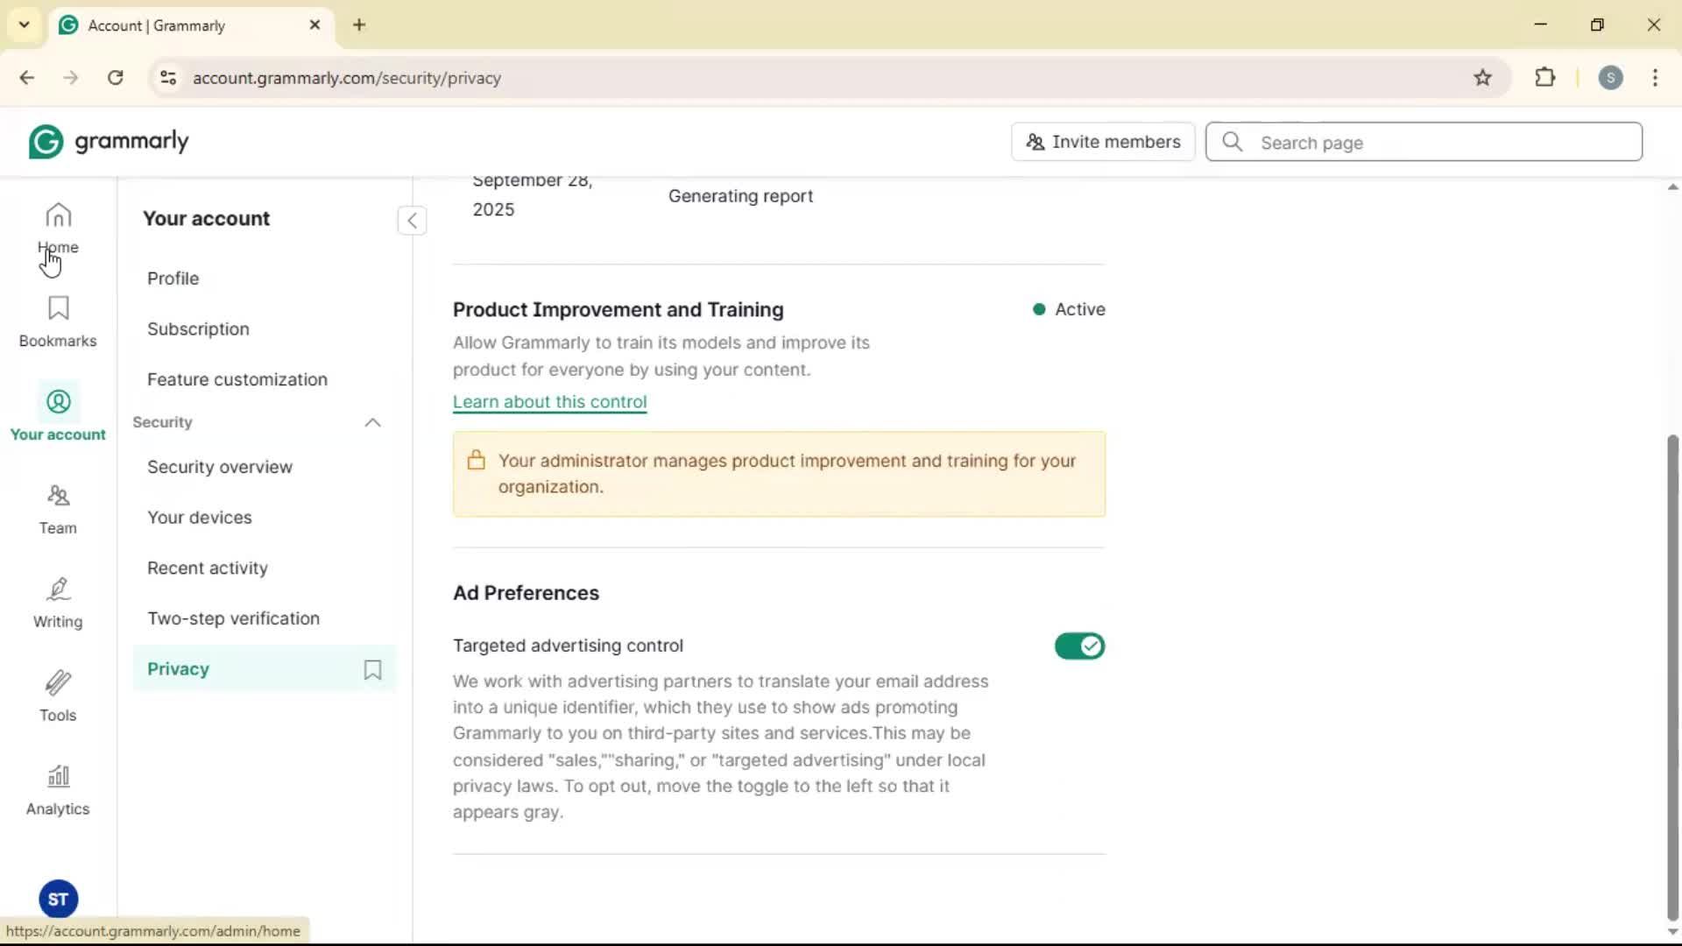Viewport: 1682px width, 946px height.
Task: Open Learn about this control link
Action: 549,402
